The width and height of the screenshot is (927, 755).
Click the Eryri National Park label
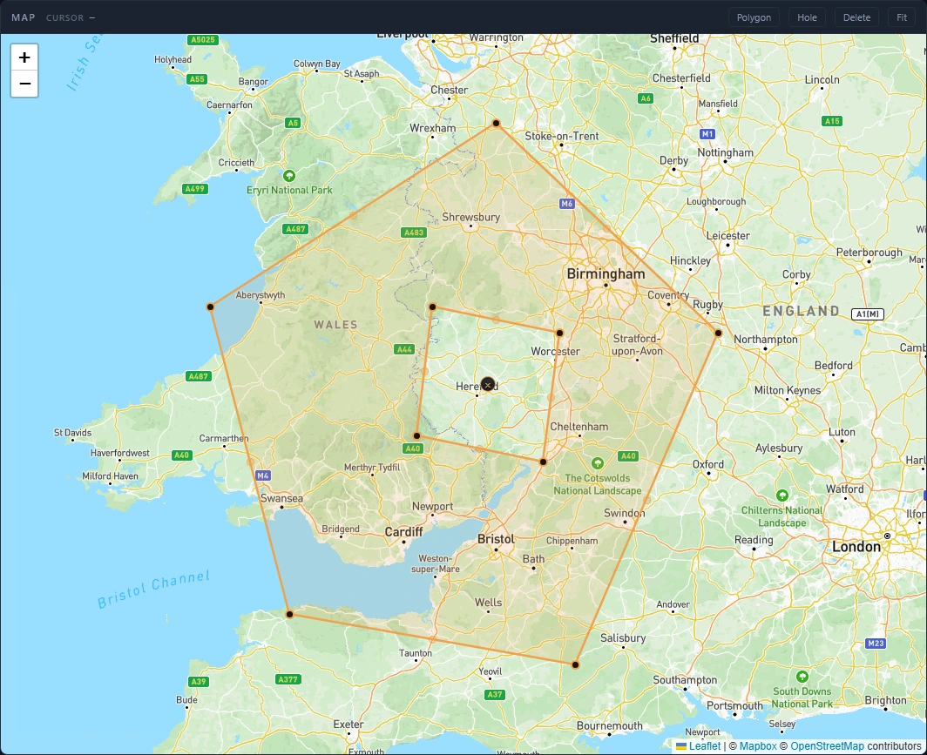point(289,190)
